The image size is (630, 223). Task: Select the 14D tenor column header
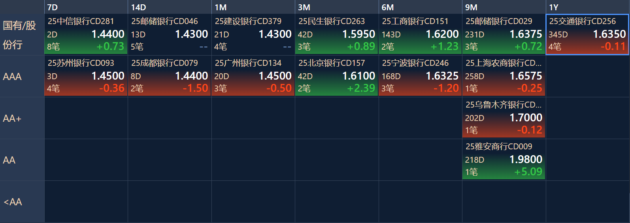point(170,7)
